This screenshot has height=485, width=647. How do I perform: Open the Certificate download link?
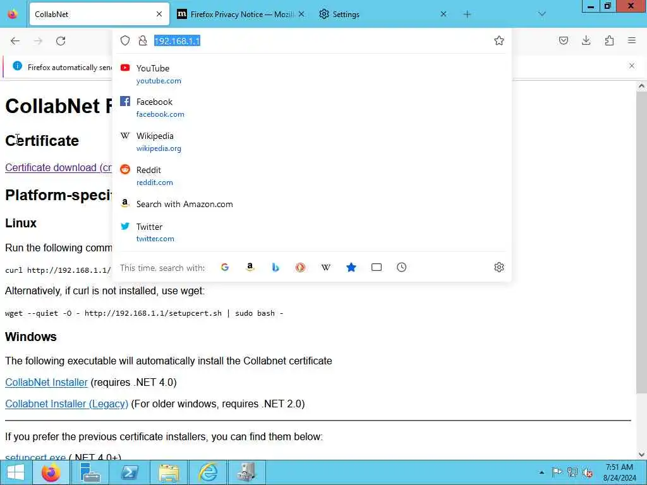coord(58,167)
